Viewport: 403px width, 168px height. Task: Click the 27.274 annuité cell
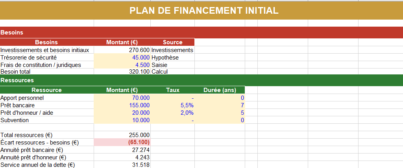click(122, 150)
